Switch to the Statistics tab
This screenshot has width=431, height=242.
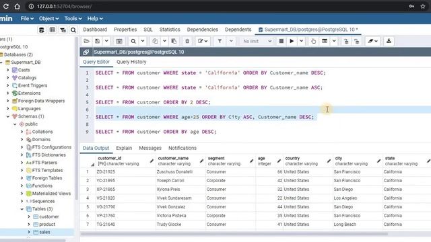point(170,30)
